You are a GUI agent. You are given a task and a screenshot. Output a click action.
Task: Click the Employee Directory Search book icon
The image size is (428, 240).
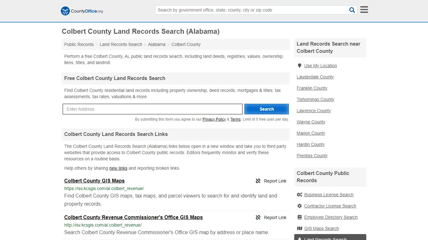pyautogui.click(x=300, y=217)
